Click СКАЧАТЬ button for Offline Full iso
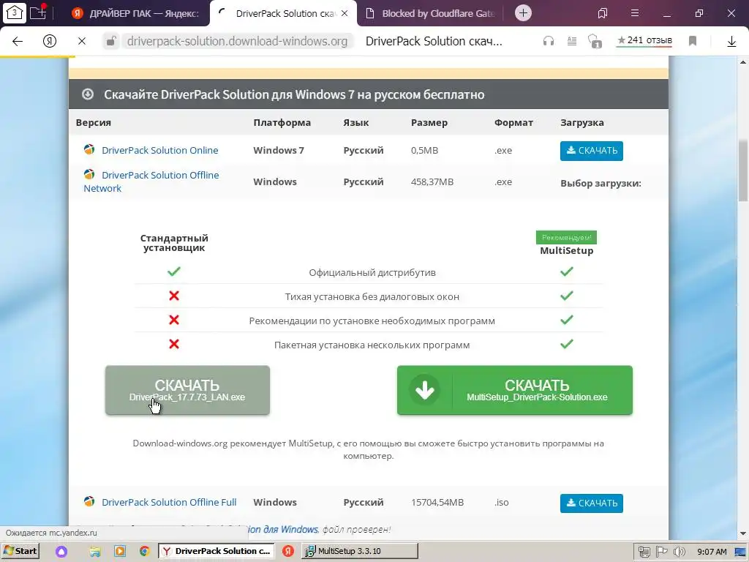This screenshot has height=562, width=749. (591, 503)
